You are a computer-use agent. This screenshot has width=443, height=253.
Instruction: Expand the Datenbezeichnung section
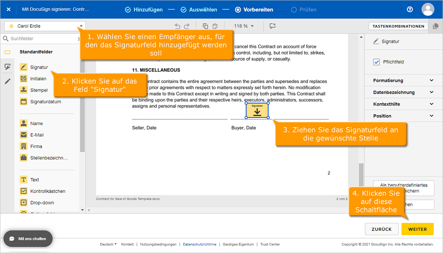coord(403,92)
